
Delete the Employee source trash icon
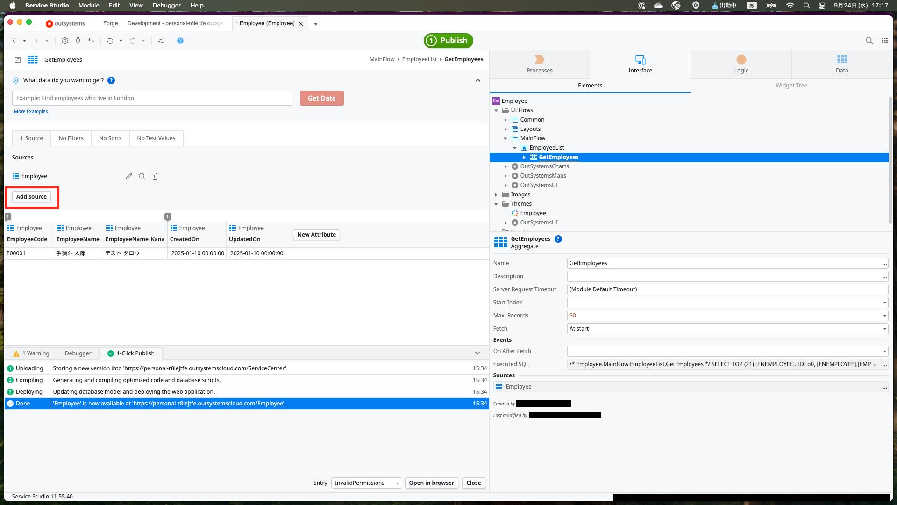pos(155,176)
